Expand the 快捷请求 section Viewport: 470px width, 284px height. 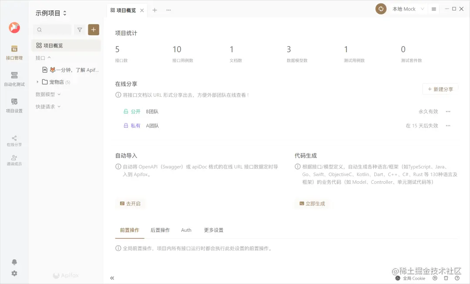pyautogui.click(x=48, y=106)
